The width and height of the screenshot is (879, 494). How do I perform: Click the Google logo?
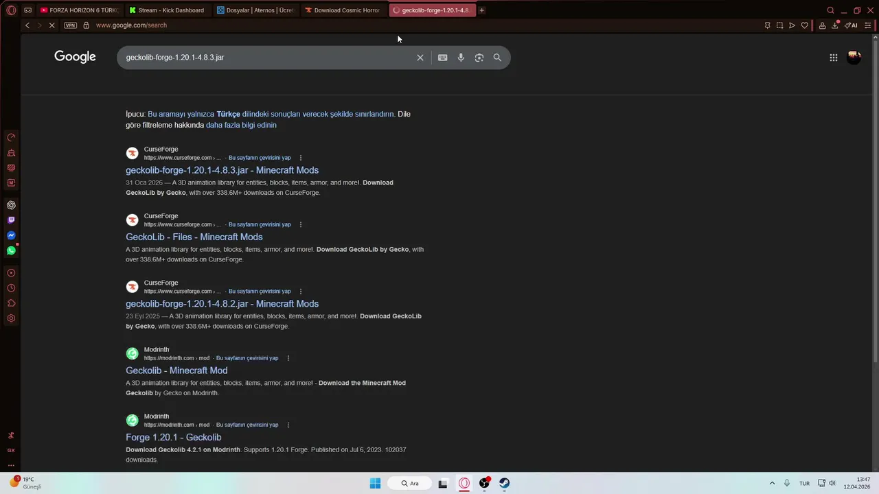click(x=75, y=57)
